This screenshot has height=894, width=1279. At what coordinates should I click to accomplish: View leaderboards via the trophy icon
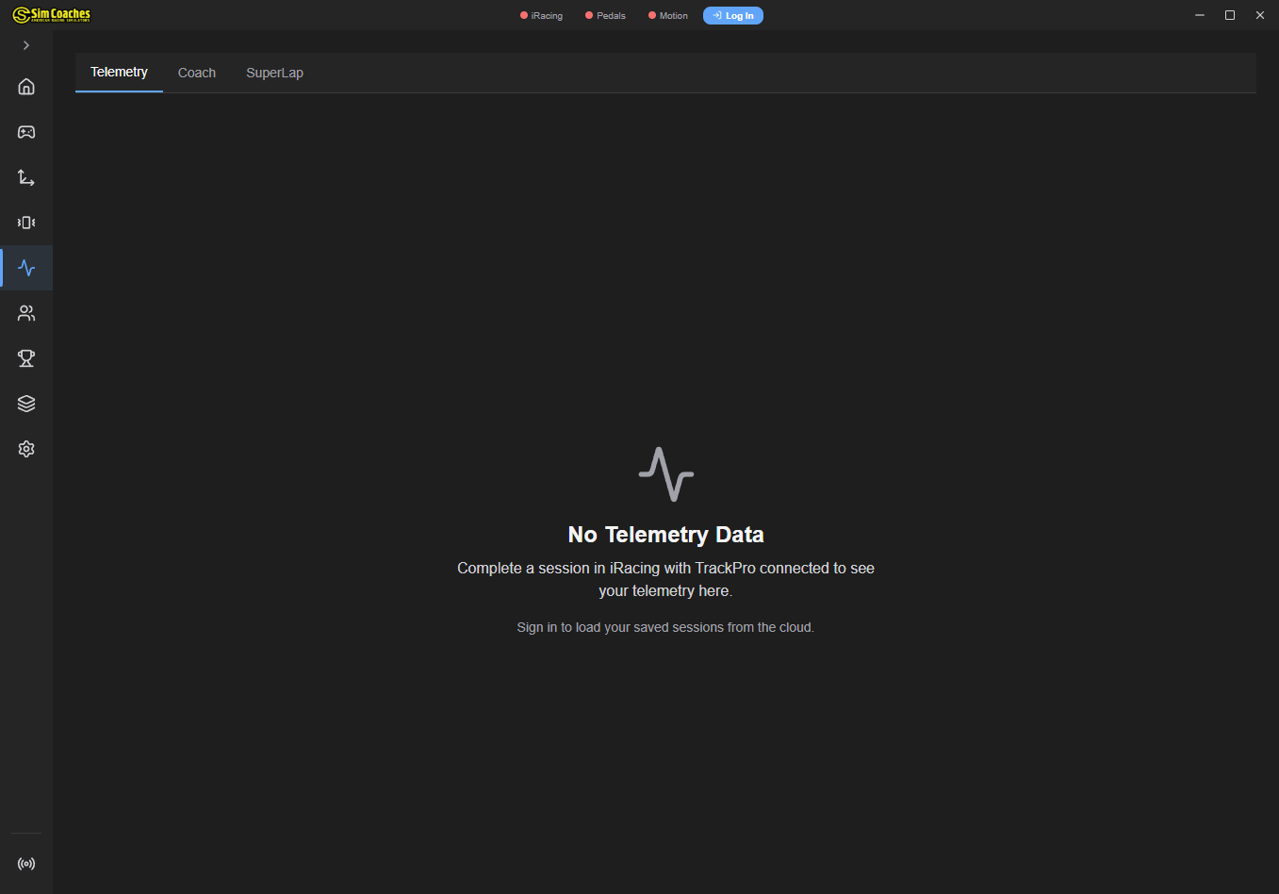click(25, 358)
